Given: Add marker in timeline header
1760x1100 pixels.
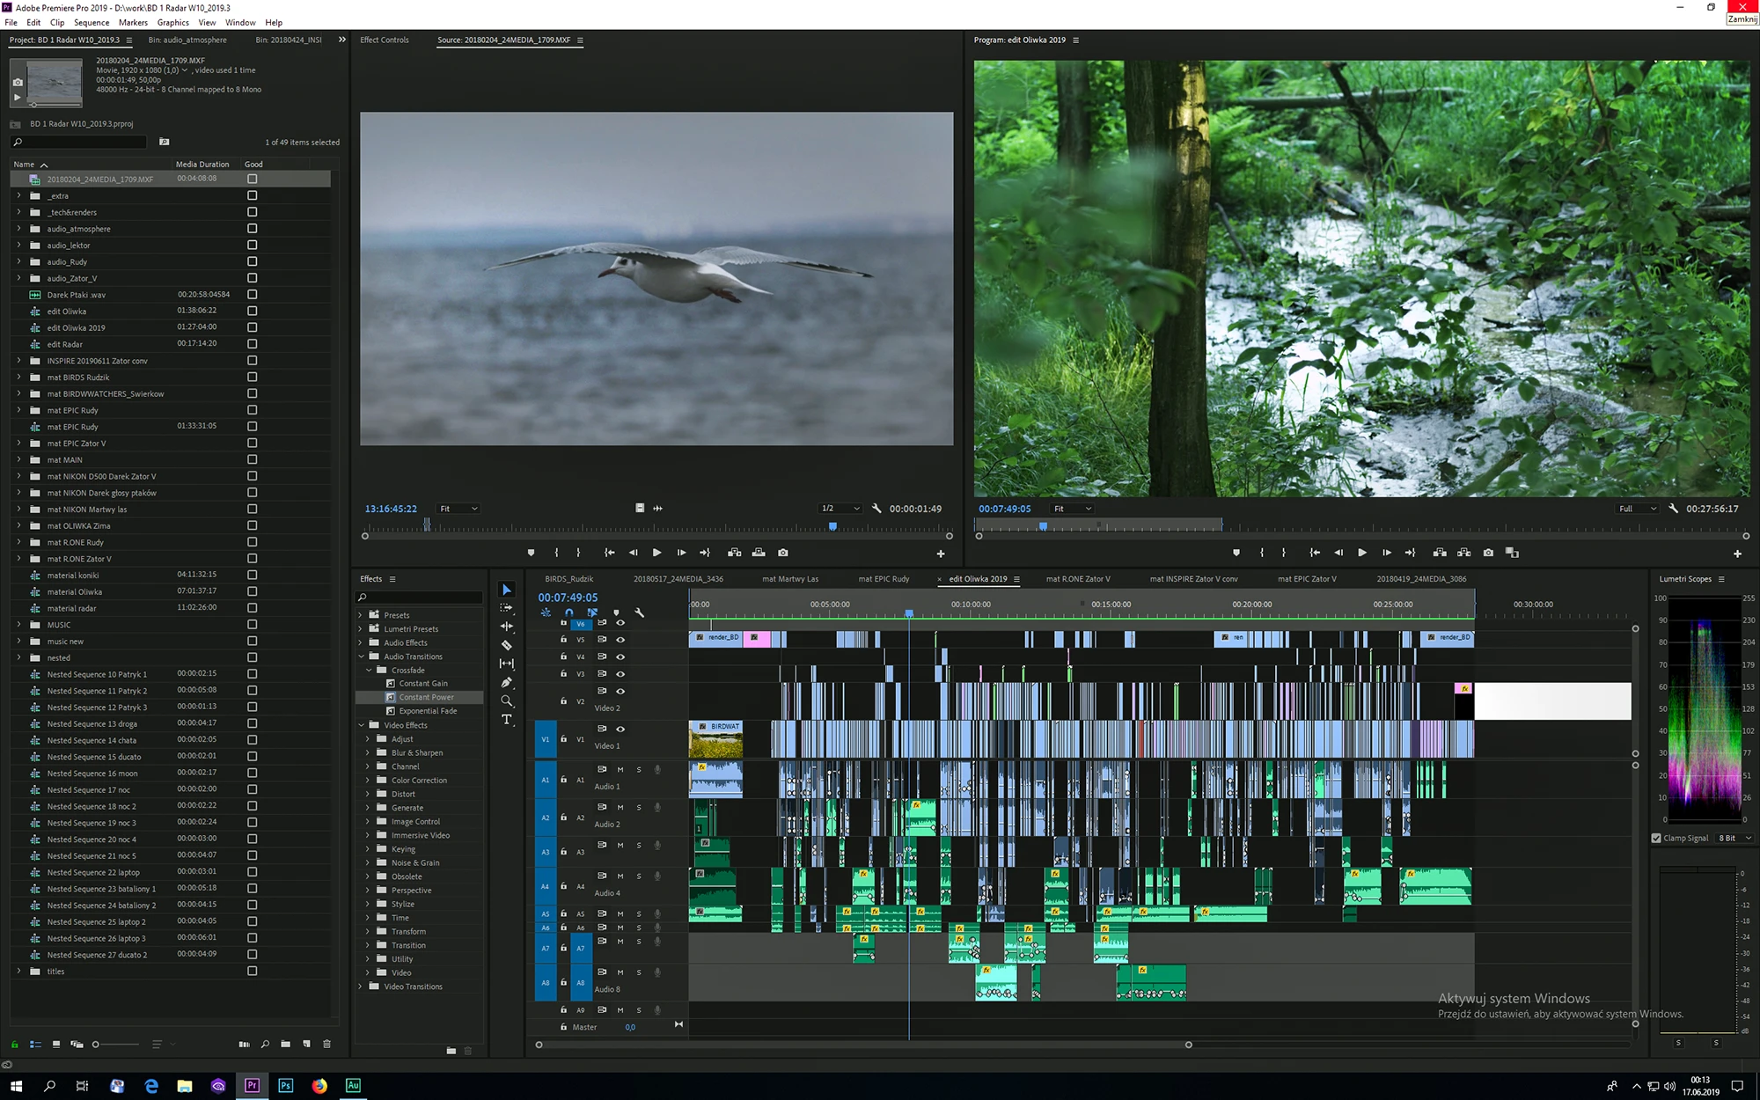Looking at the screenshot, I should [616, 612].
